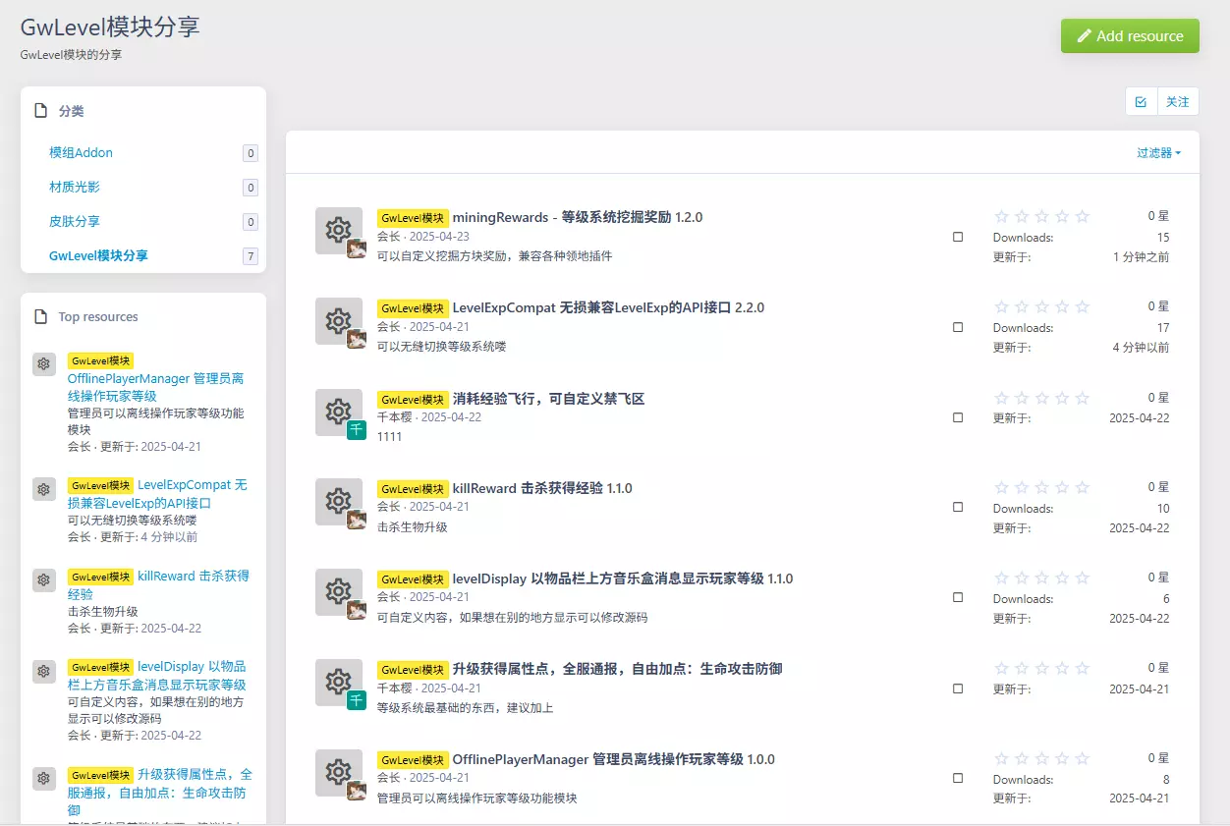
Task: Click OfflinePlayerManager 1.0.0 gear icon in main list
Action: 338,772
